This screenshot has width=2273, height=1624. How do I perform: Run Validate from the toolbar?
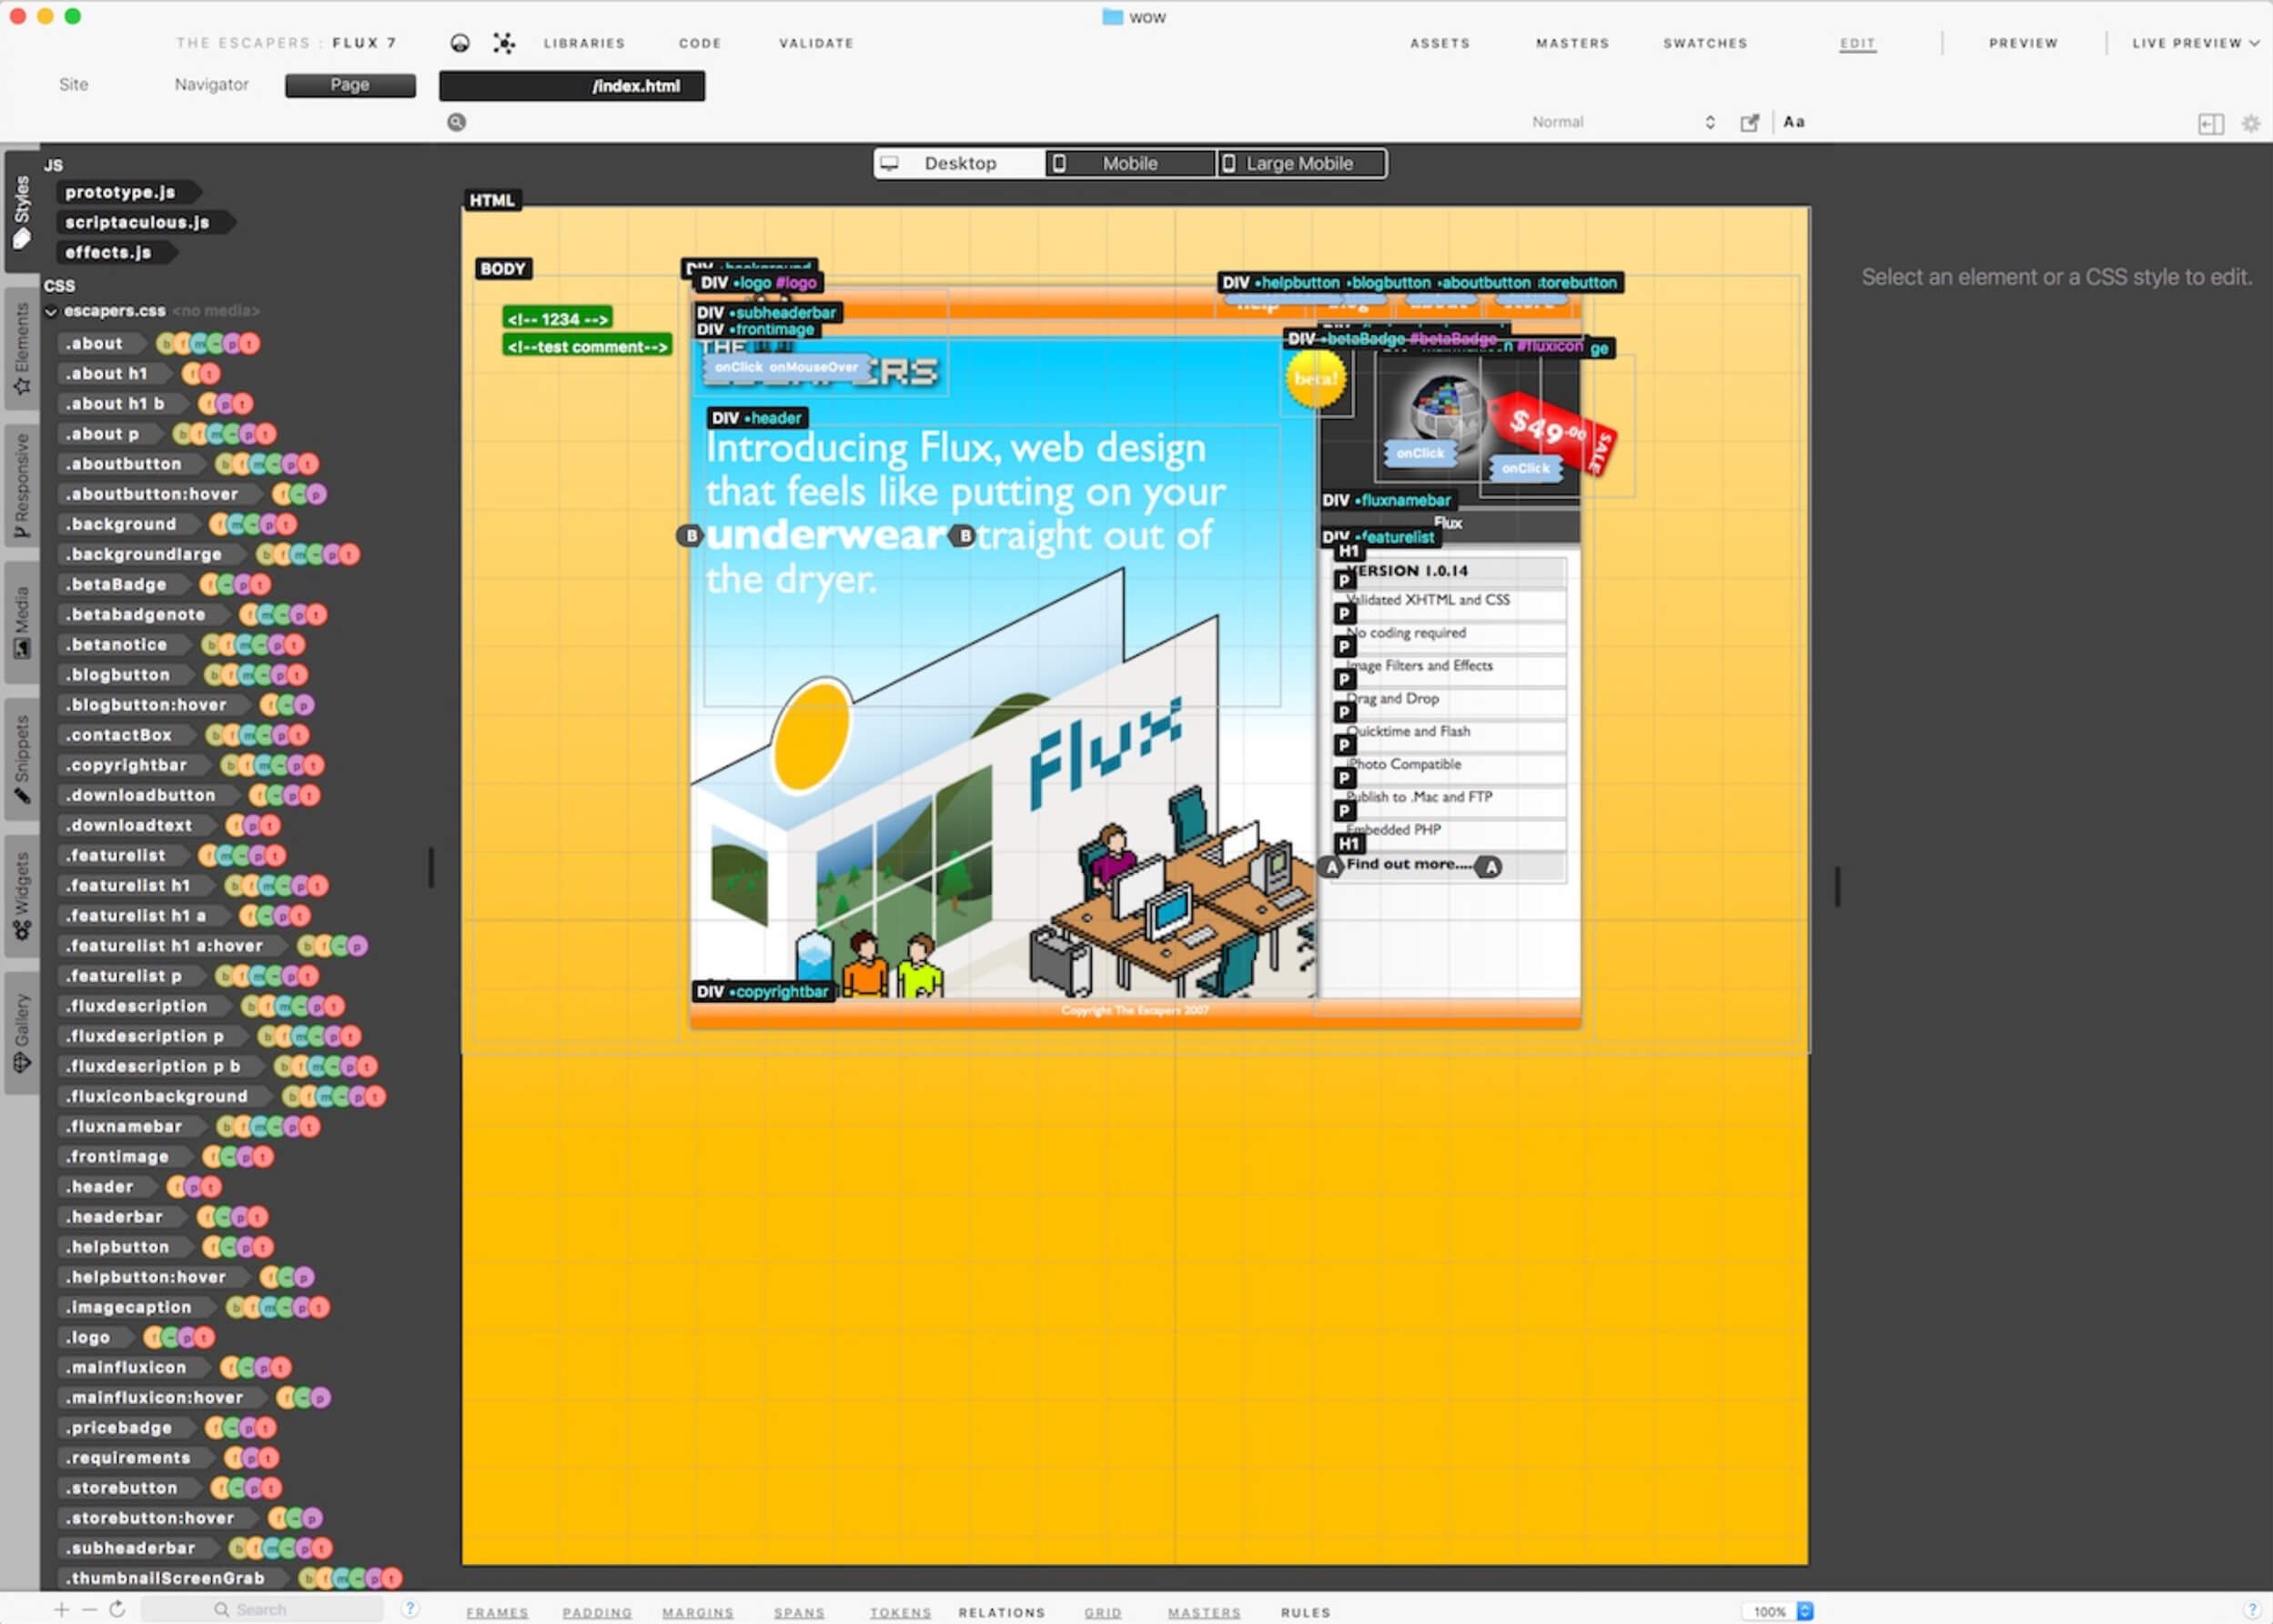point(816,43)
